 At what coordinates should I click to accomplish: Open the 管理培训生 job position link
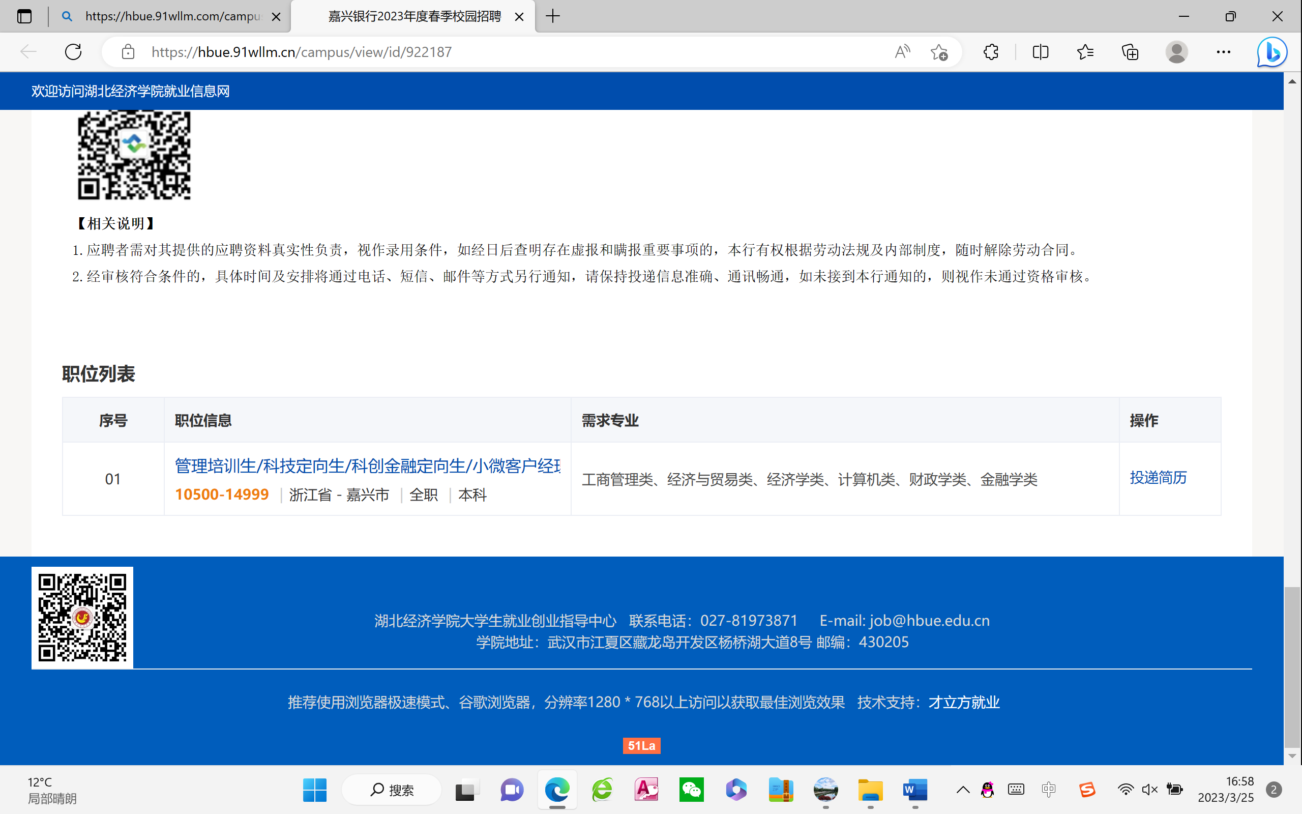368,466
